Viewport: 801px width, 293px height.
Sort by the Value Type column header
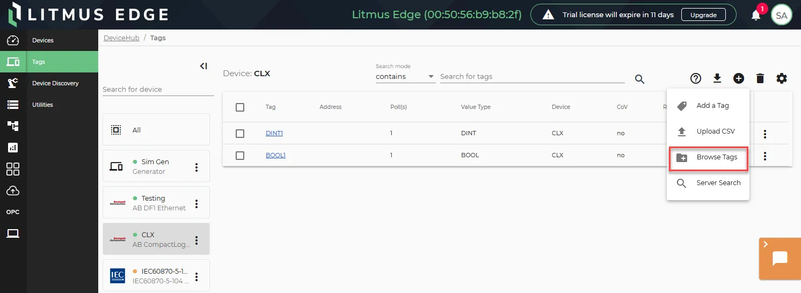[x=476, y=107]
